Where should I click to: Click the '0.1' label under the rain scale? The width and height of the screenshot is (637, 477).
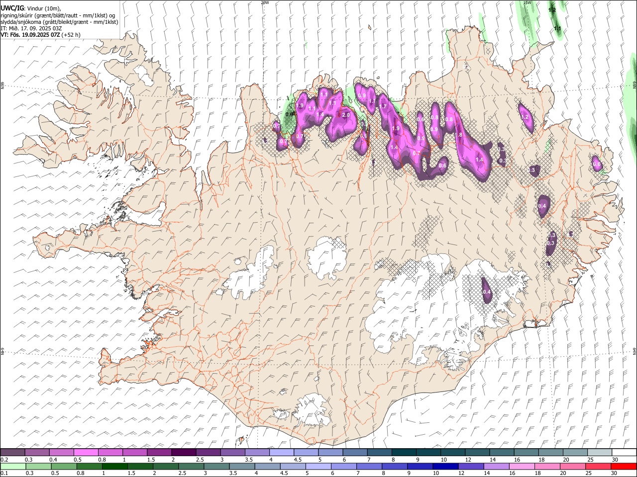pos(4,474)
